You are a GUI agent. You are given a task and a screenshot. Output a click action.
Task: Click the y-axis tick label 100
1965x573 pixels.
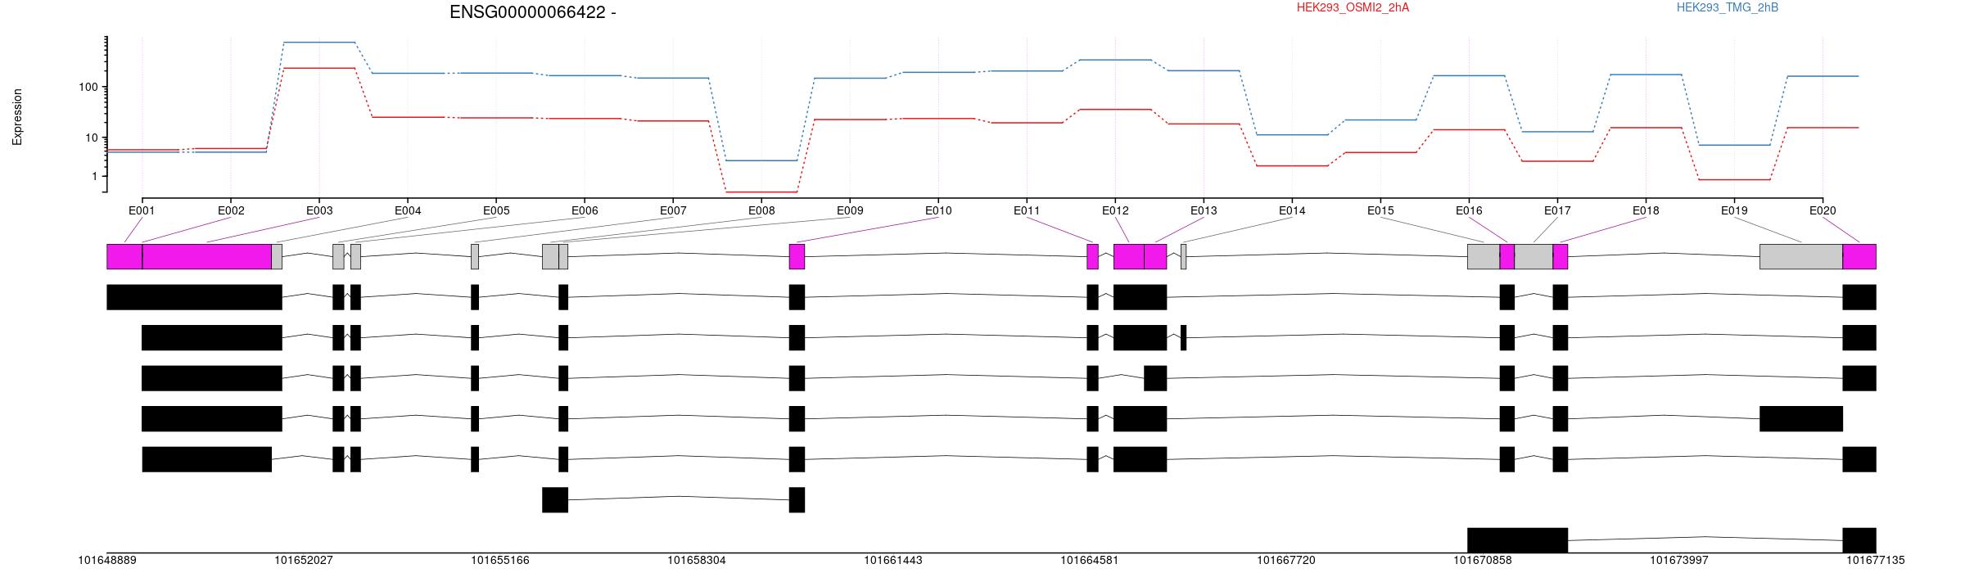pos(88,87)
